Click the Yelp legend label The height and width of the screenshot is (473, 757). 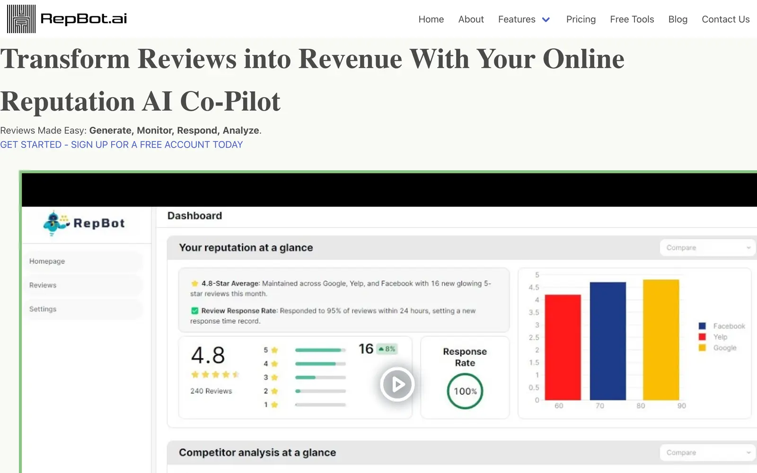pyautogui.click(x=721, y=337)
